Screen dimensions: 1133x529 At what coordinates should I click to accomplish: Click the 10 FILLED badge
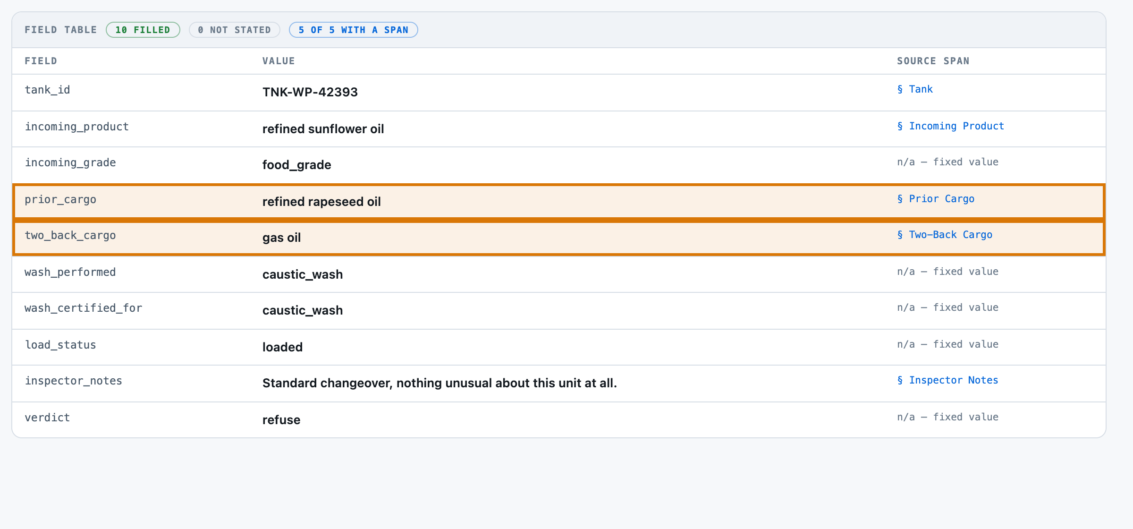pos(143,30)
